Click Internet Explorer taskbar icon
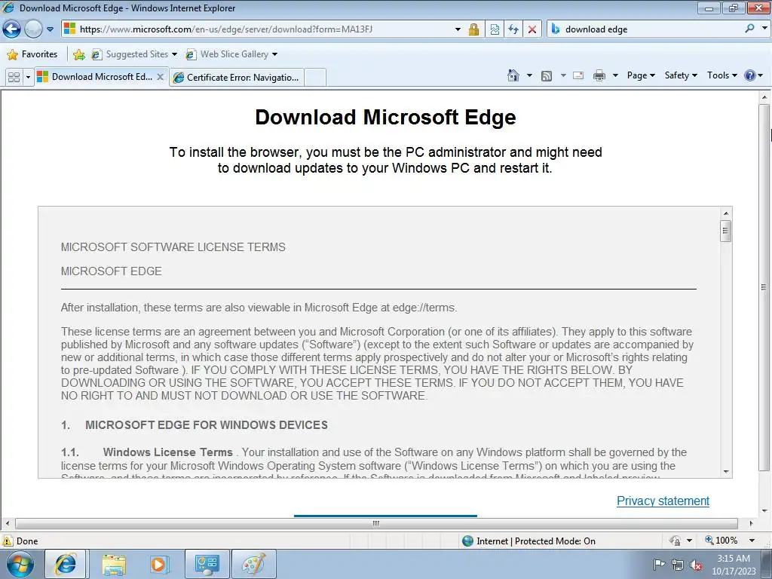The height and width of the screenshot is (579, 772). 66,564
